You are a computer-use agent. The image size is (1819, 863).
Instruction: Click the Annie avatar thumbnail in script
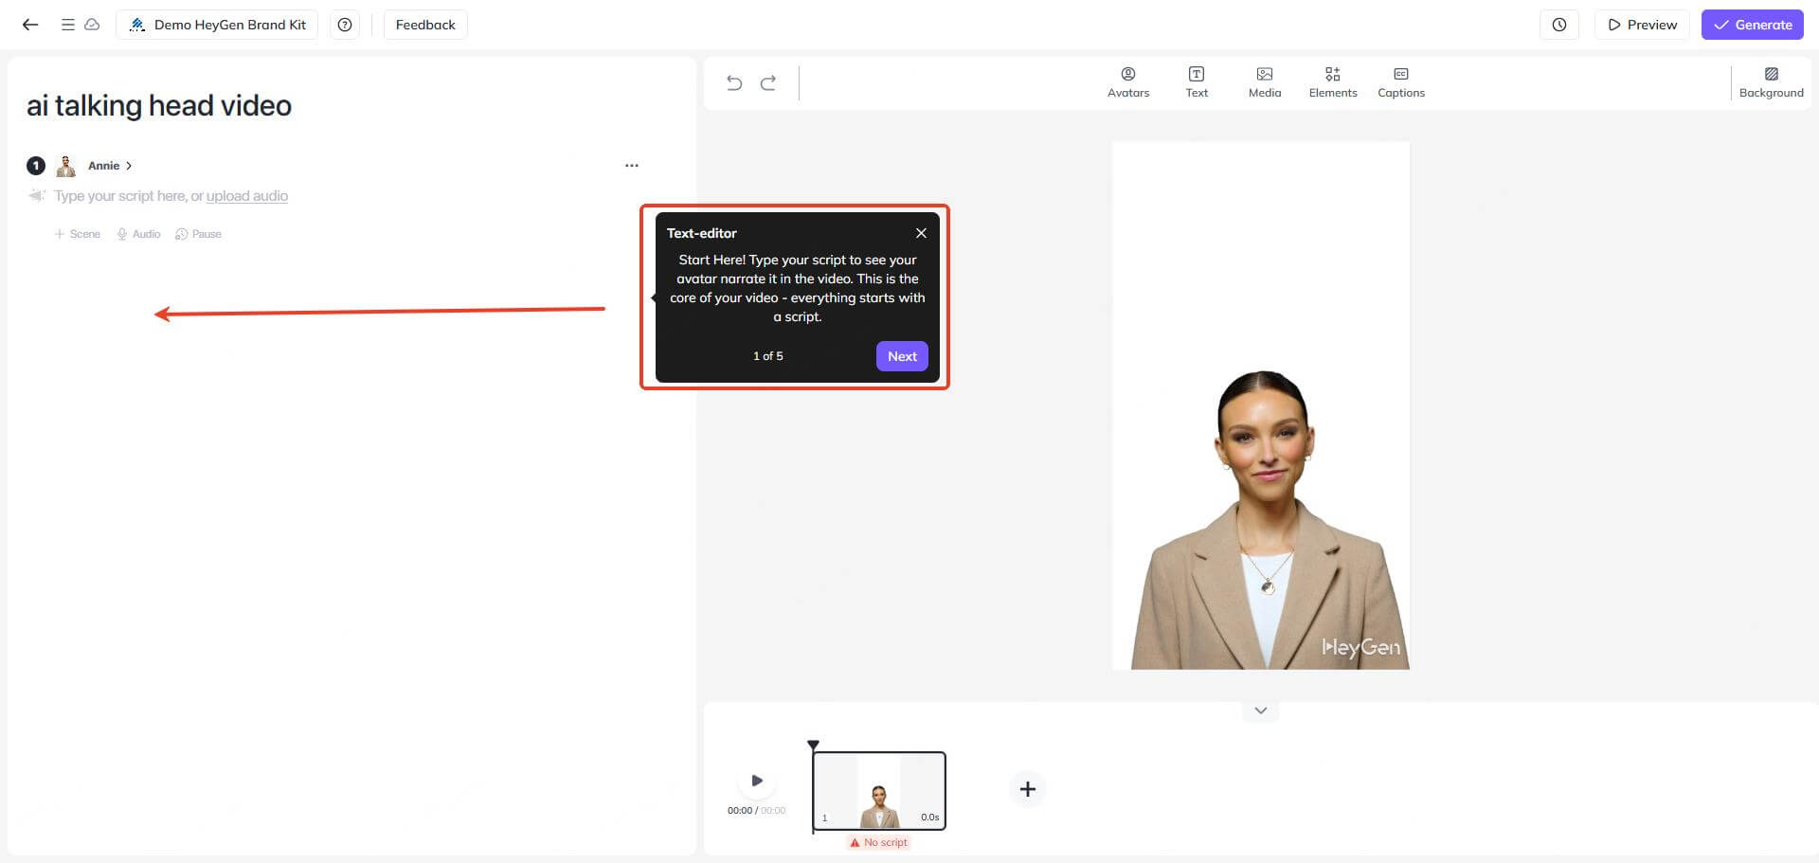pos(65,166)
